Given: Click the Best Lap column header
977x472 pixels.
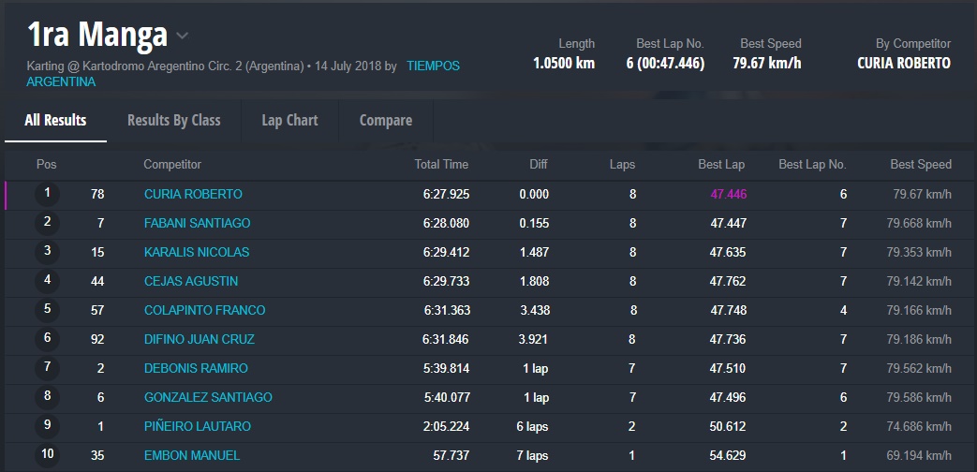Looking at the screenshot, I should pyautogui.click(x=721, y=164).
